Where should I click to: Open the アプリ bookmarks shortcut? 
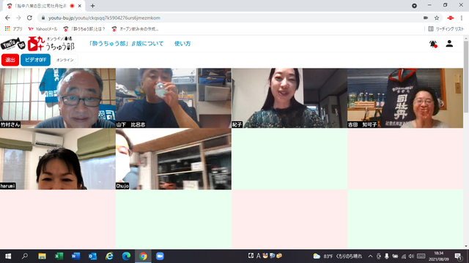(13, 29)
